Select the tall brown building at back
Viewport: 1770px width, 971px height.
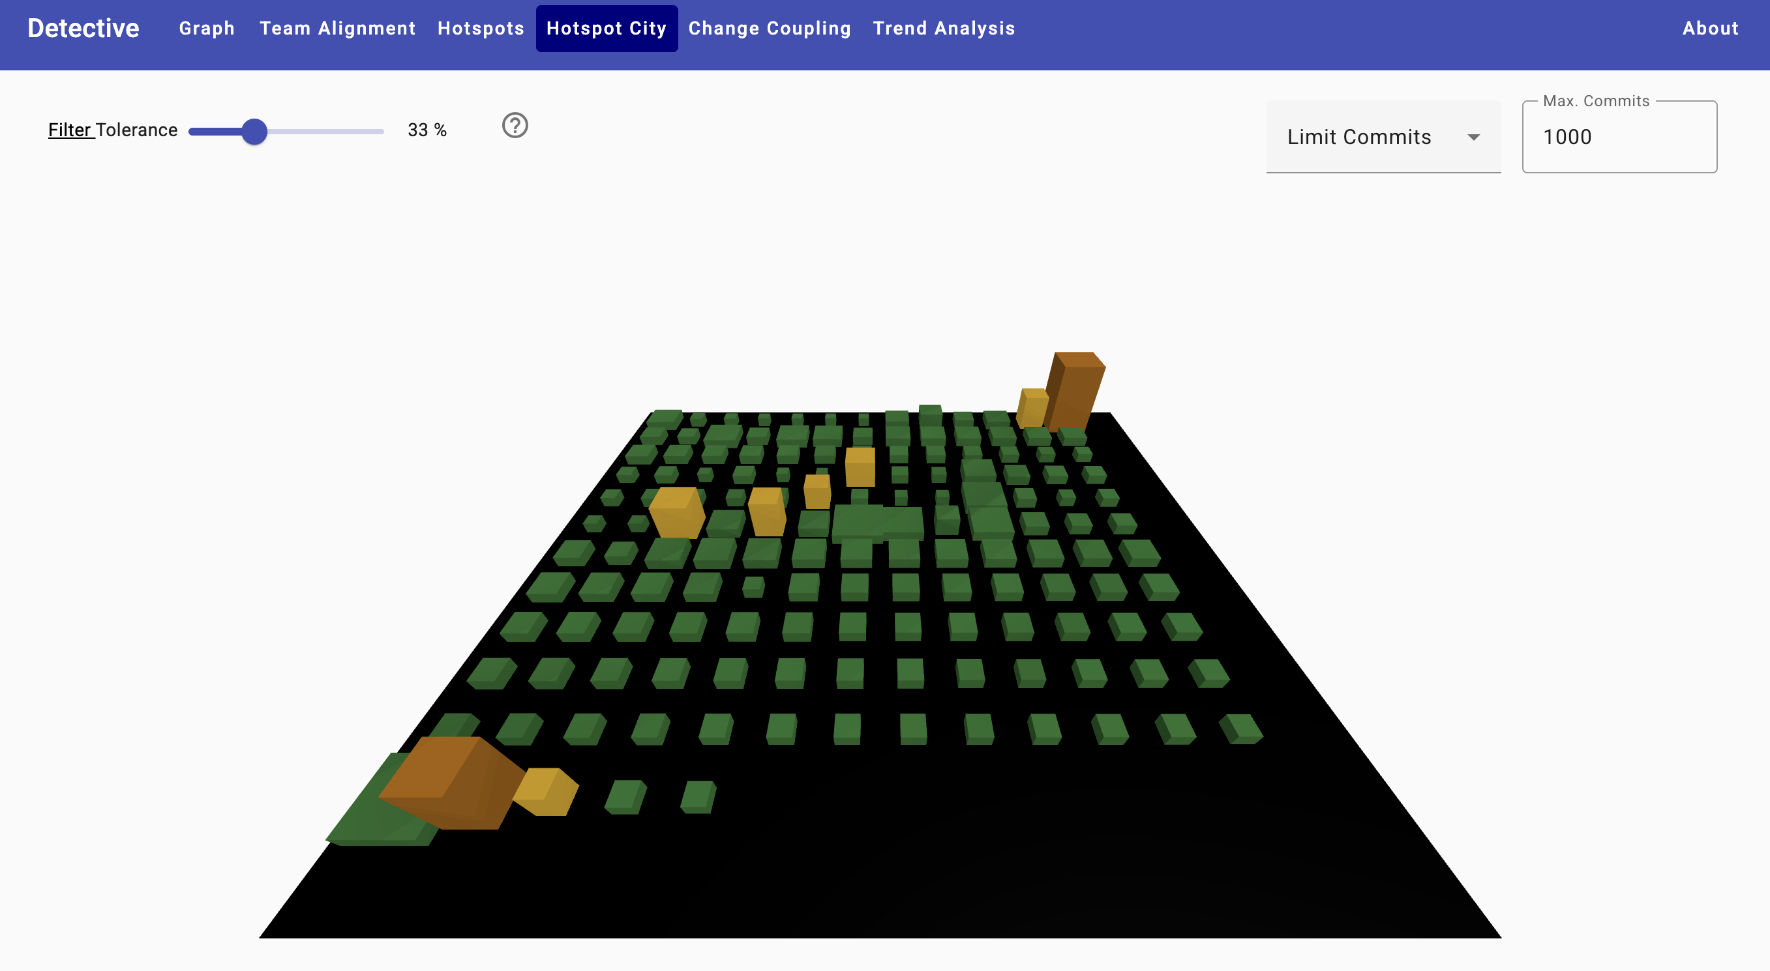1076,392
